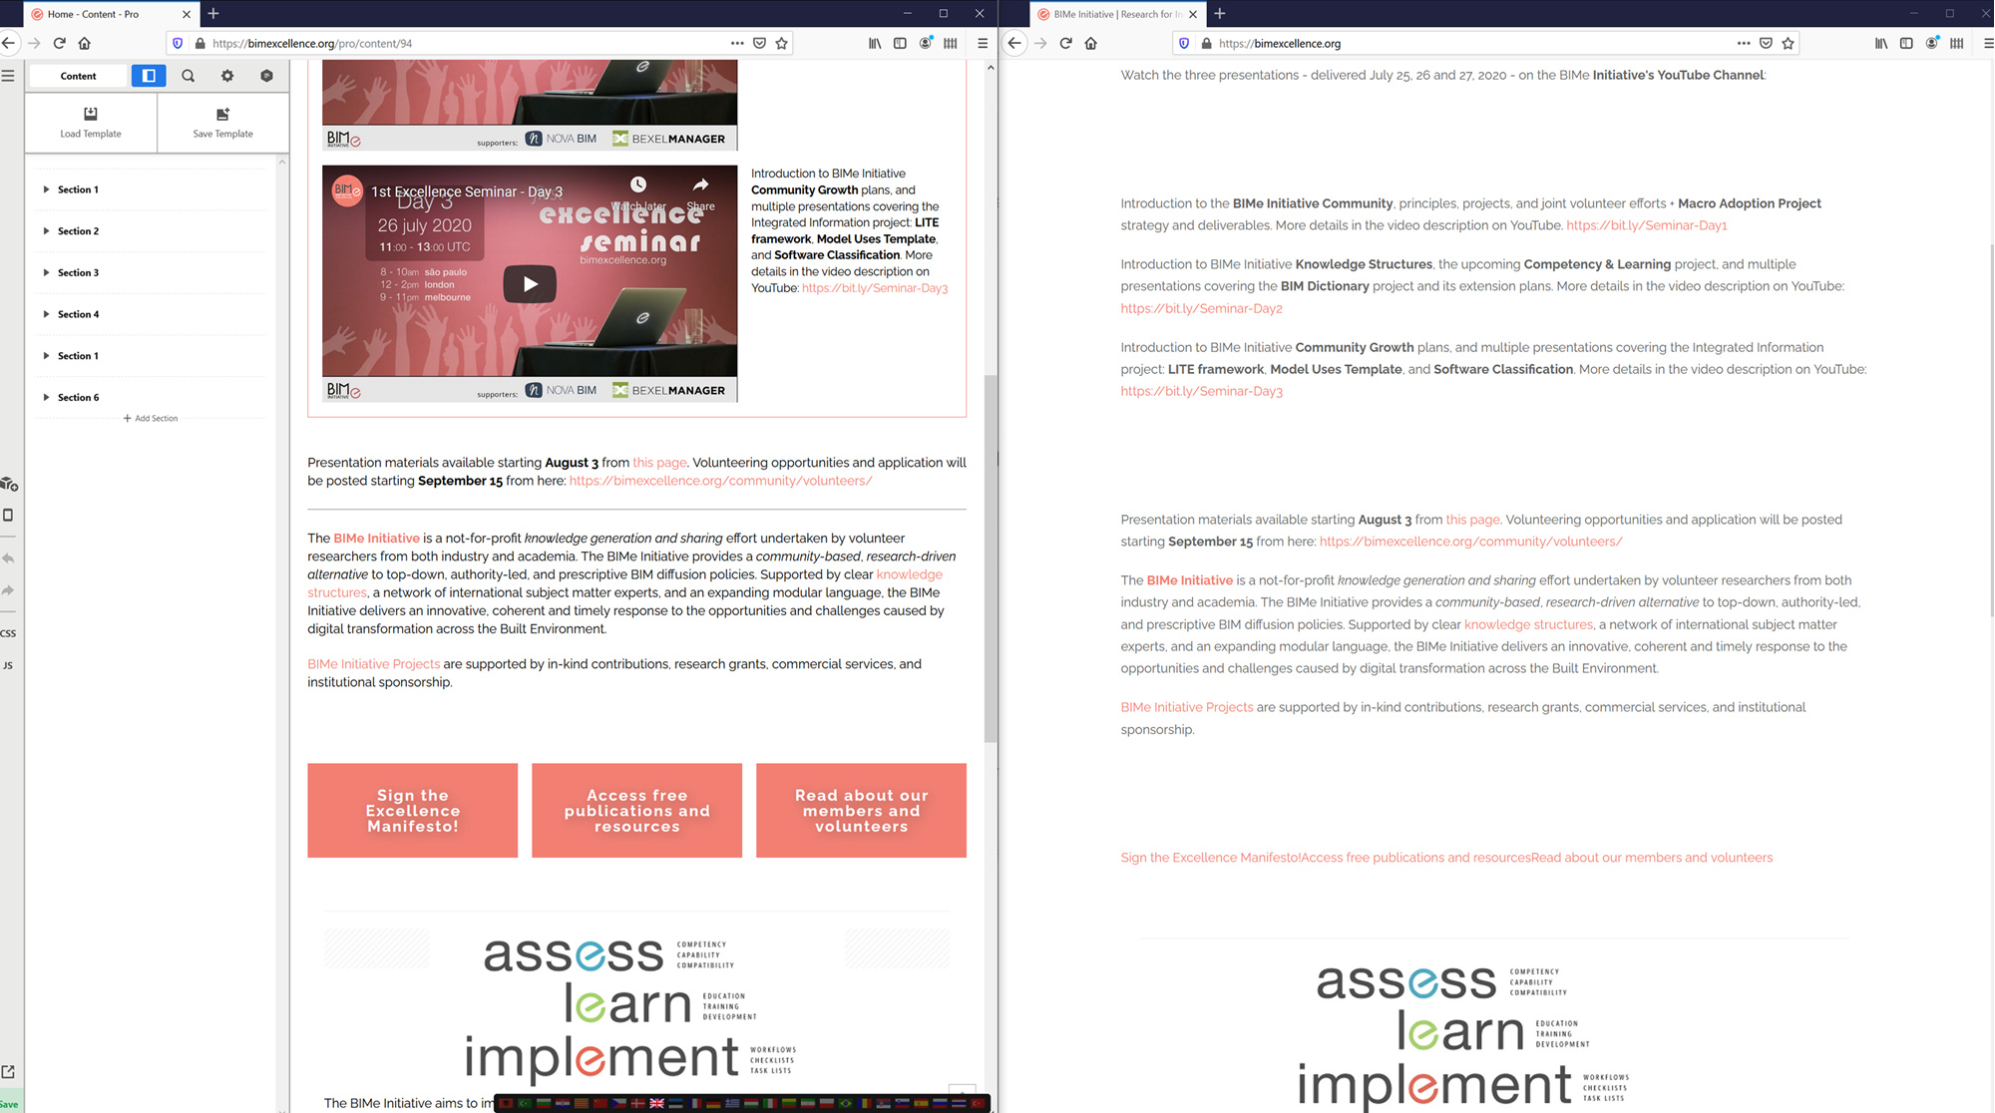Click Add Section below the outline
The image size is (1995, 1113).
151,419
